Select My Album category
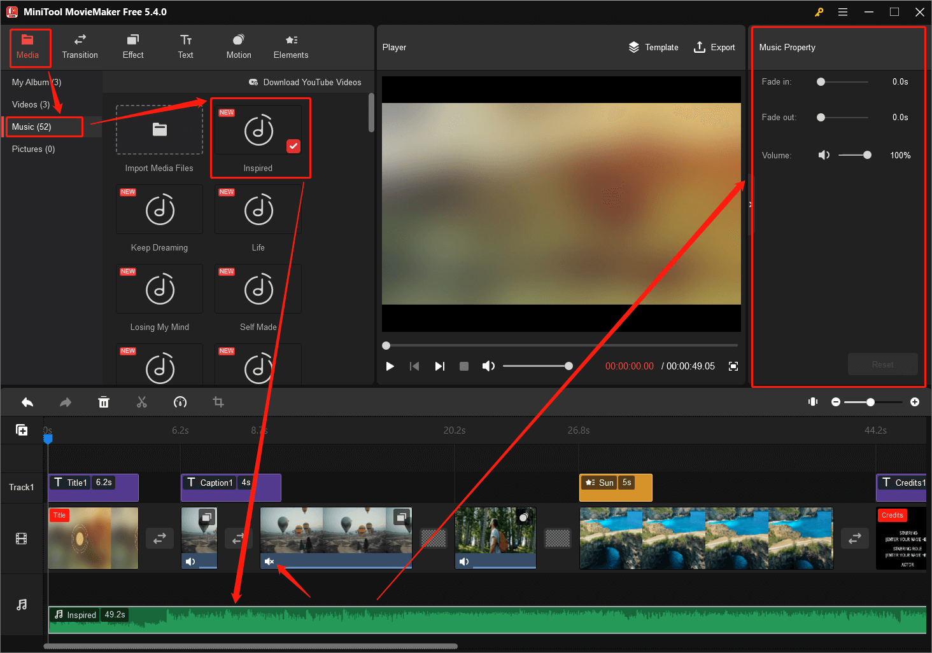 (x=37, y=82)
